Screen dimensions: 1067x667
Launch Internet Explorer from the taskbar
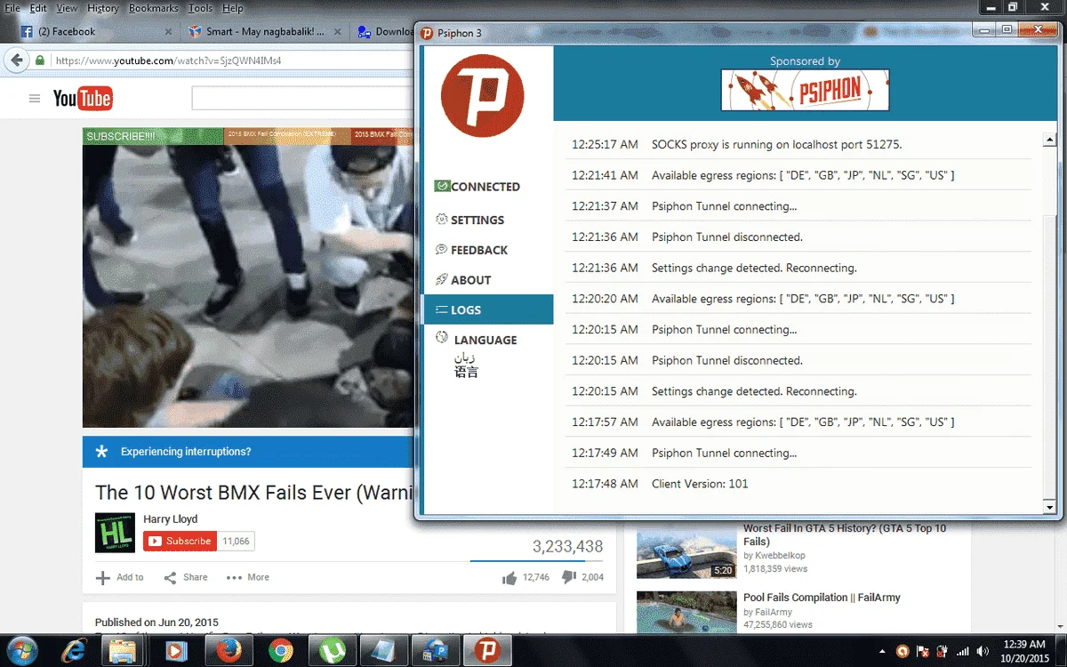(76, 651)
